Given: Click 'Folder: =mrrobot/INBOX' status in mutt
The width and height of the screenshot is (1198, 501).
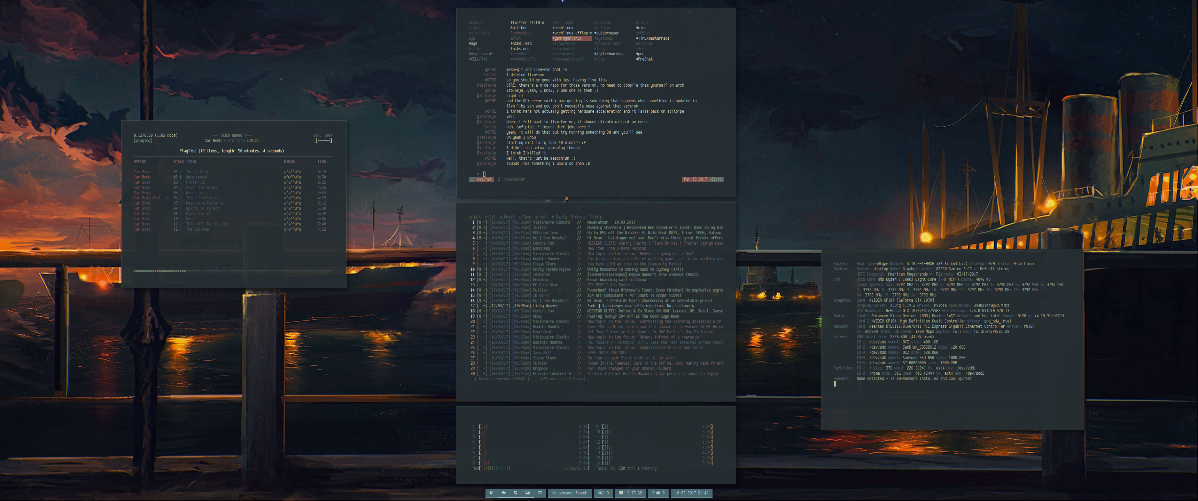Looking at the screenshot, I should tap(501, 379).
